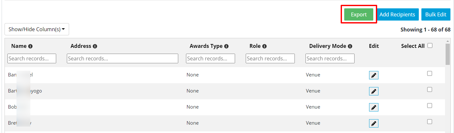Open the info icon next to Name
This screenshot has height=133, width=454.
30,46
